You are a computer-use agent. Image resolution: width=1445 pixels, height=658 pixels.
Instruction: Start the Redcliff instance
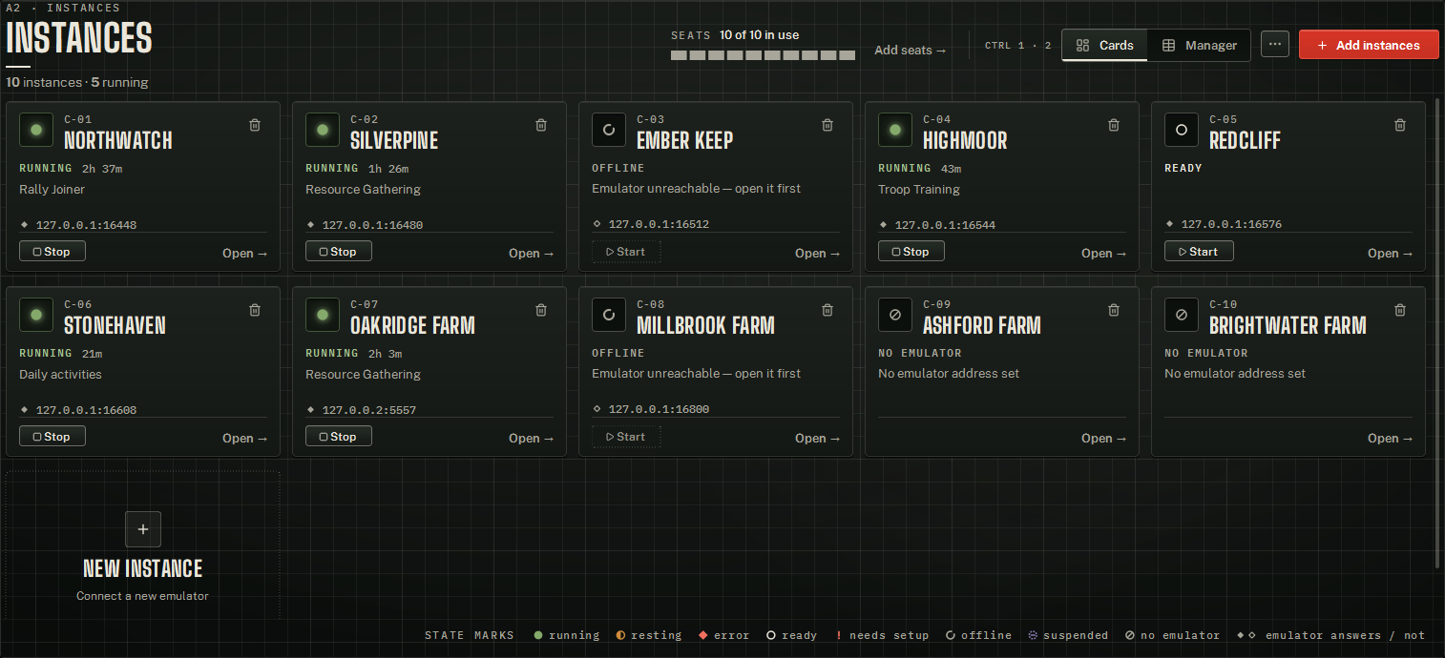pyautogui.click(x=1199, y=251)
